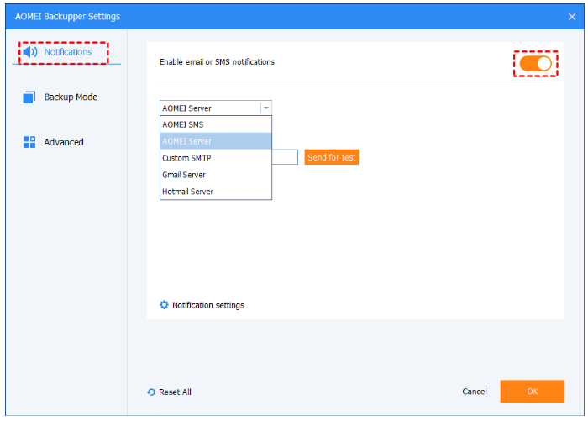Click the email input field beside Send for test
The height and width of the screenshot is (421, 588).
coord(285,157)
